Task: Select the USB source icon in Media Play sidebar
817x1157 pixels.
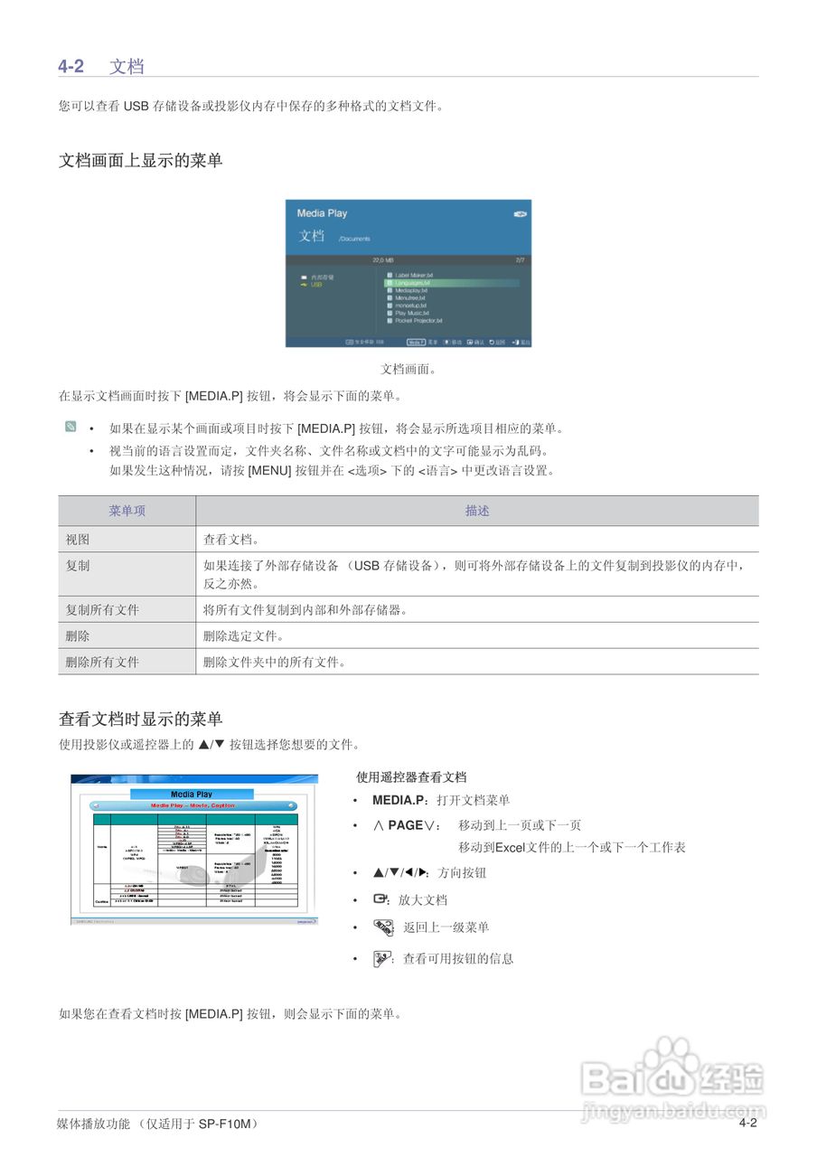Action: (x=305, y=285)
